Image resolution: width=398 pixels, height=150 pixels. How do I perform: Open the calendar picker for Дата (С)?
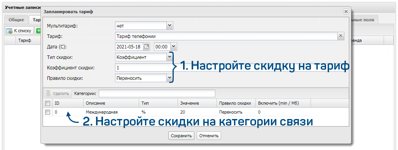pyautogui.click(x=147, y=47)
